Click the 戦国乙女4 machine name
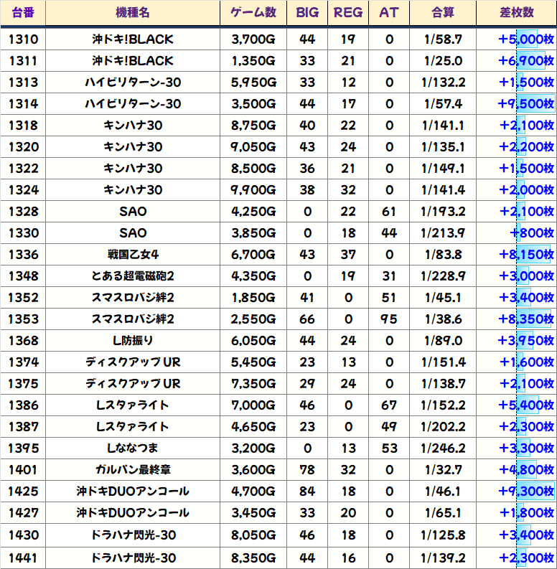The height and width of the screenshot is (569, 557). pyautogui.click(x=133, y=255)
